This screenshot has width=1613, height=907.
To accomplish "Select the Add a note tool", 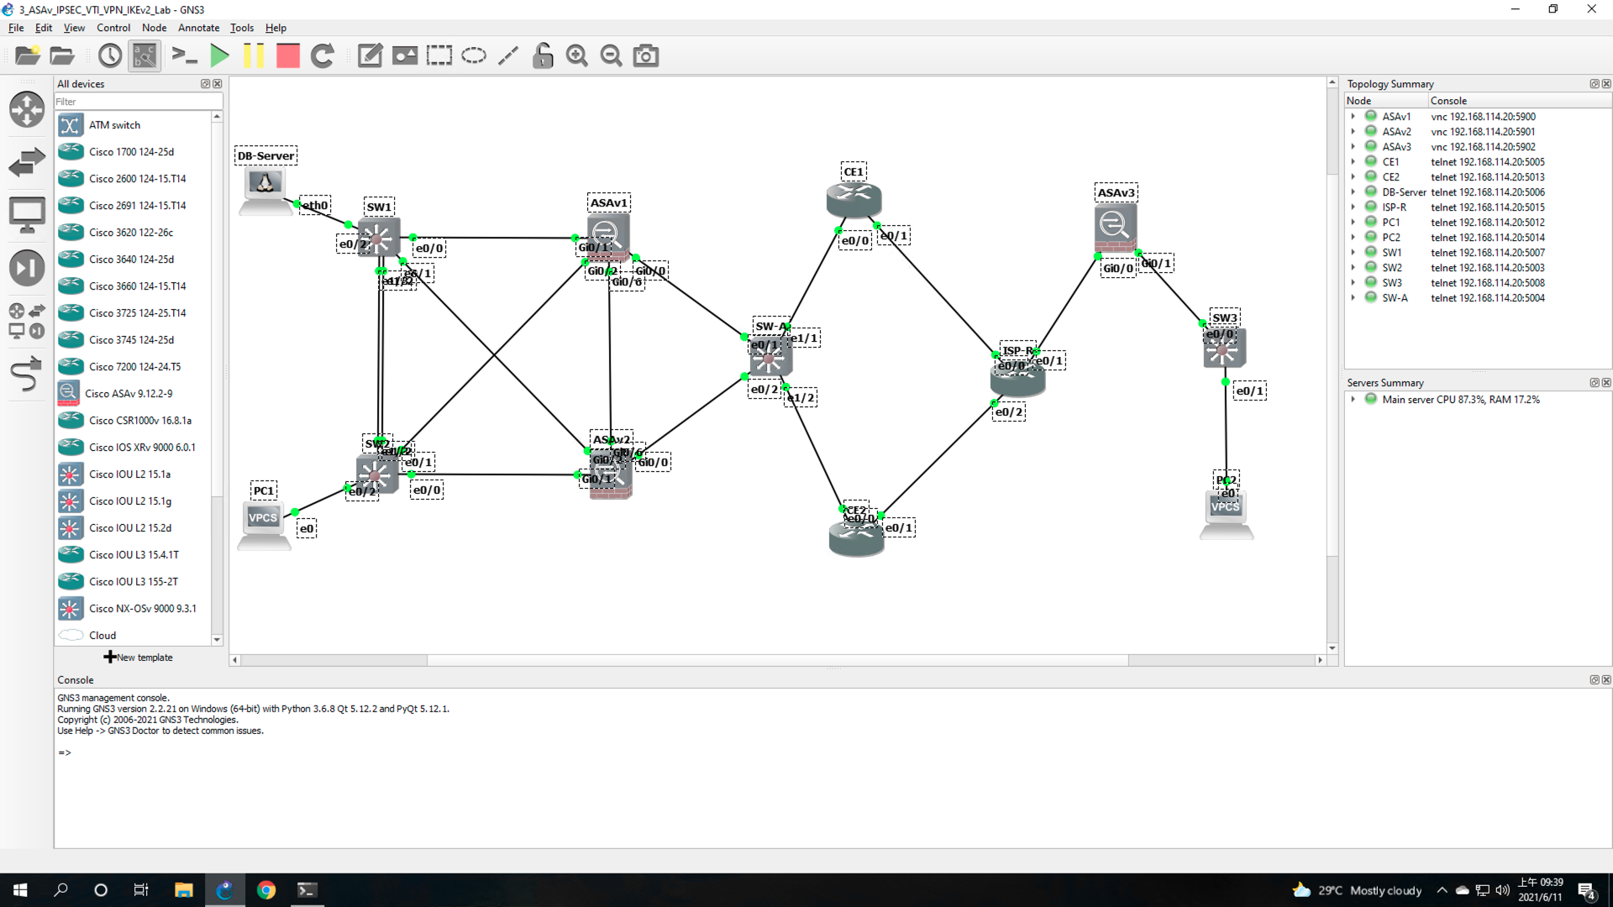I will point(370,55).
